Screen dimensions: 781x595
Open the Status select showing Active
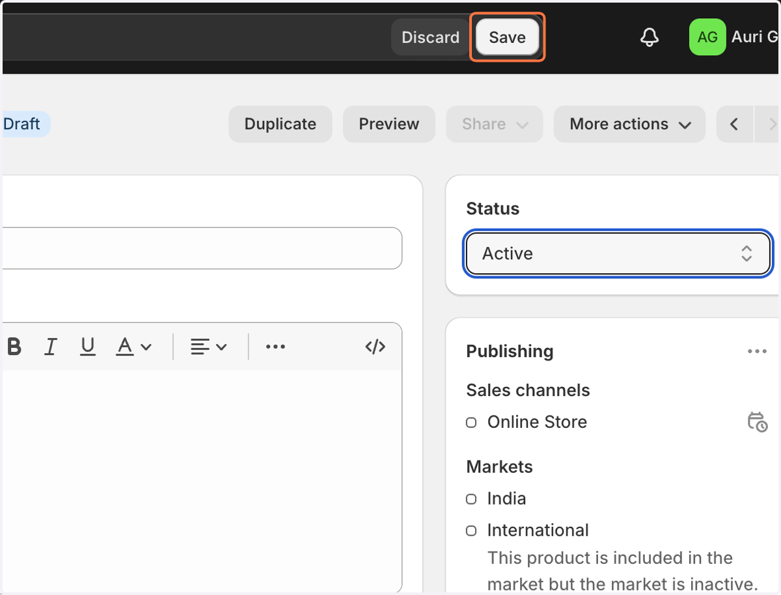pyautogui.click(x=618, y=254)
